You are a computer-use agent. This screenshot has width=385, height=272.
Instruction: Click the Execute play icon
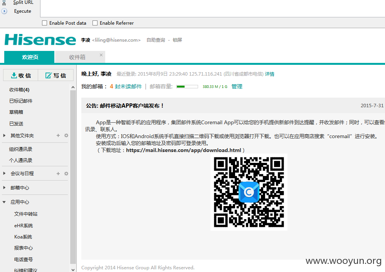pyautogui.click(x=4, y=11)
